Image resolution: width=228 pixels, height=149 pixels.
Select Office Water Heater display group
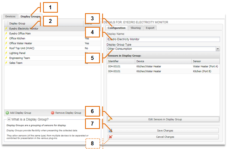52,43
